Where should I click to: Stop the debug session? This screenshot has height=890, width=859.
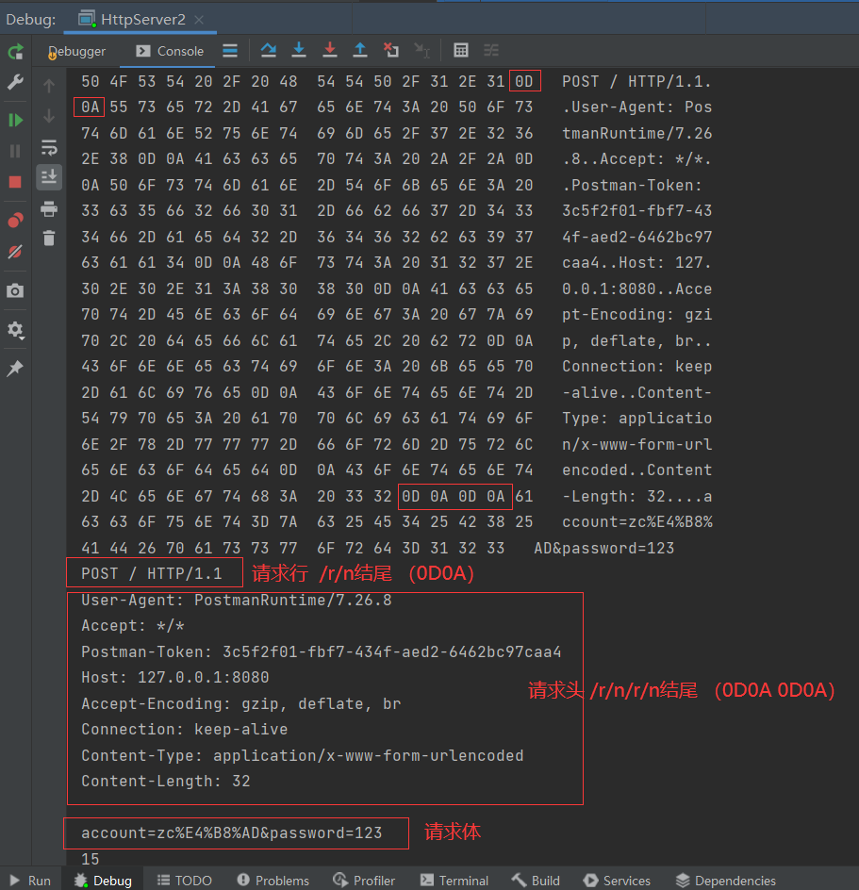click(15, 182)
